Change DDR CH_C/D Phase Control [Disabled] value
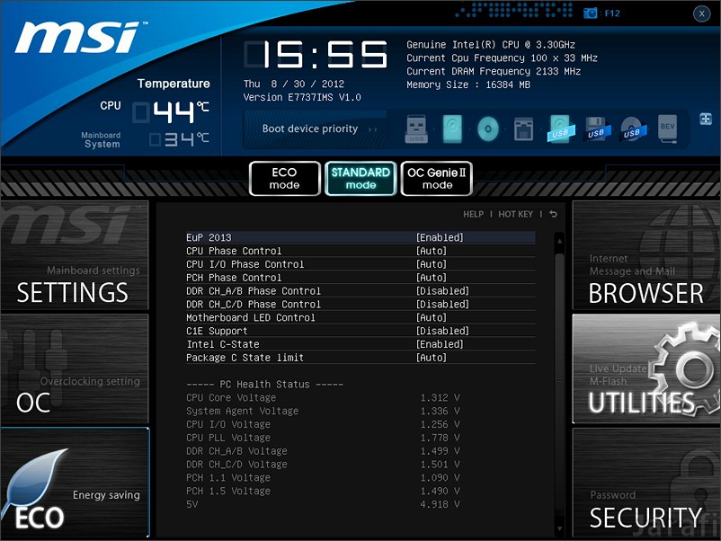This screenshot has width=721, height=541. [442, 305]
